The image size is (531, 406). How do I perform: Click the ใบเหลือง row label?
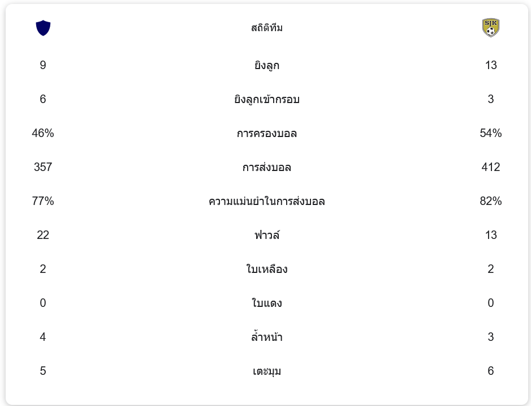pyautogui.click(x=267, y=270)
